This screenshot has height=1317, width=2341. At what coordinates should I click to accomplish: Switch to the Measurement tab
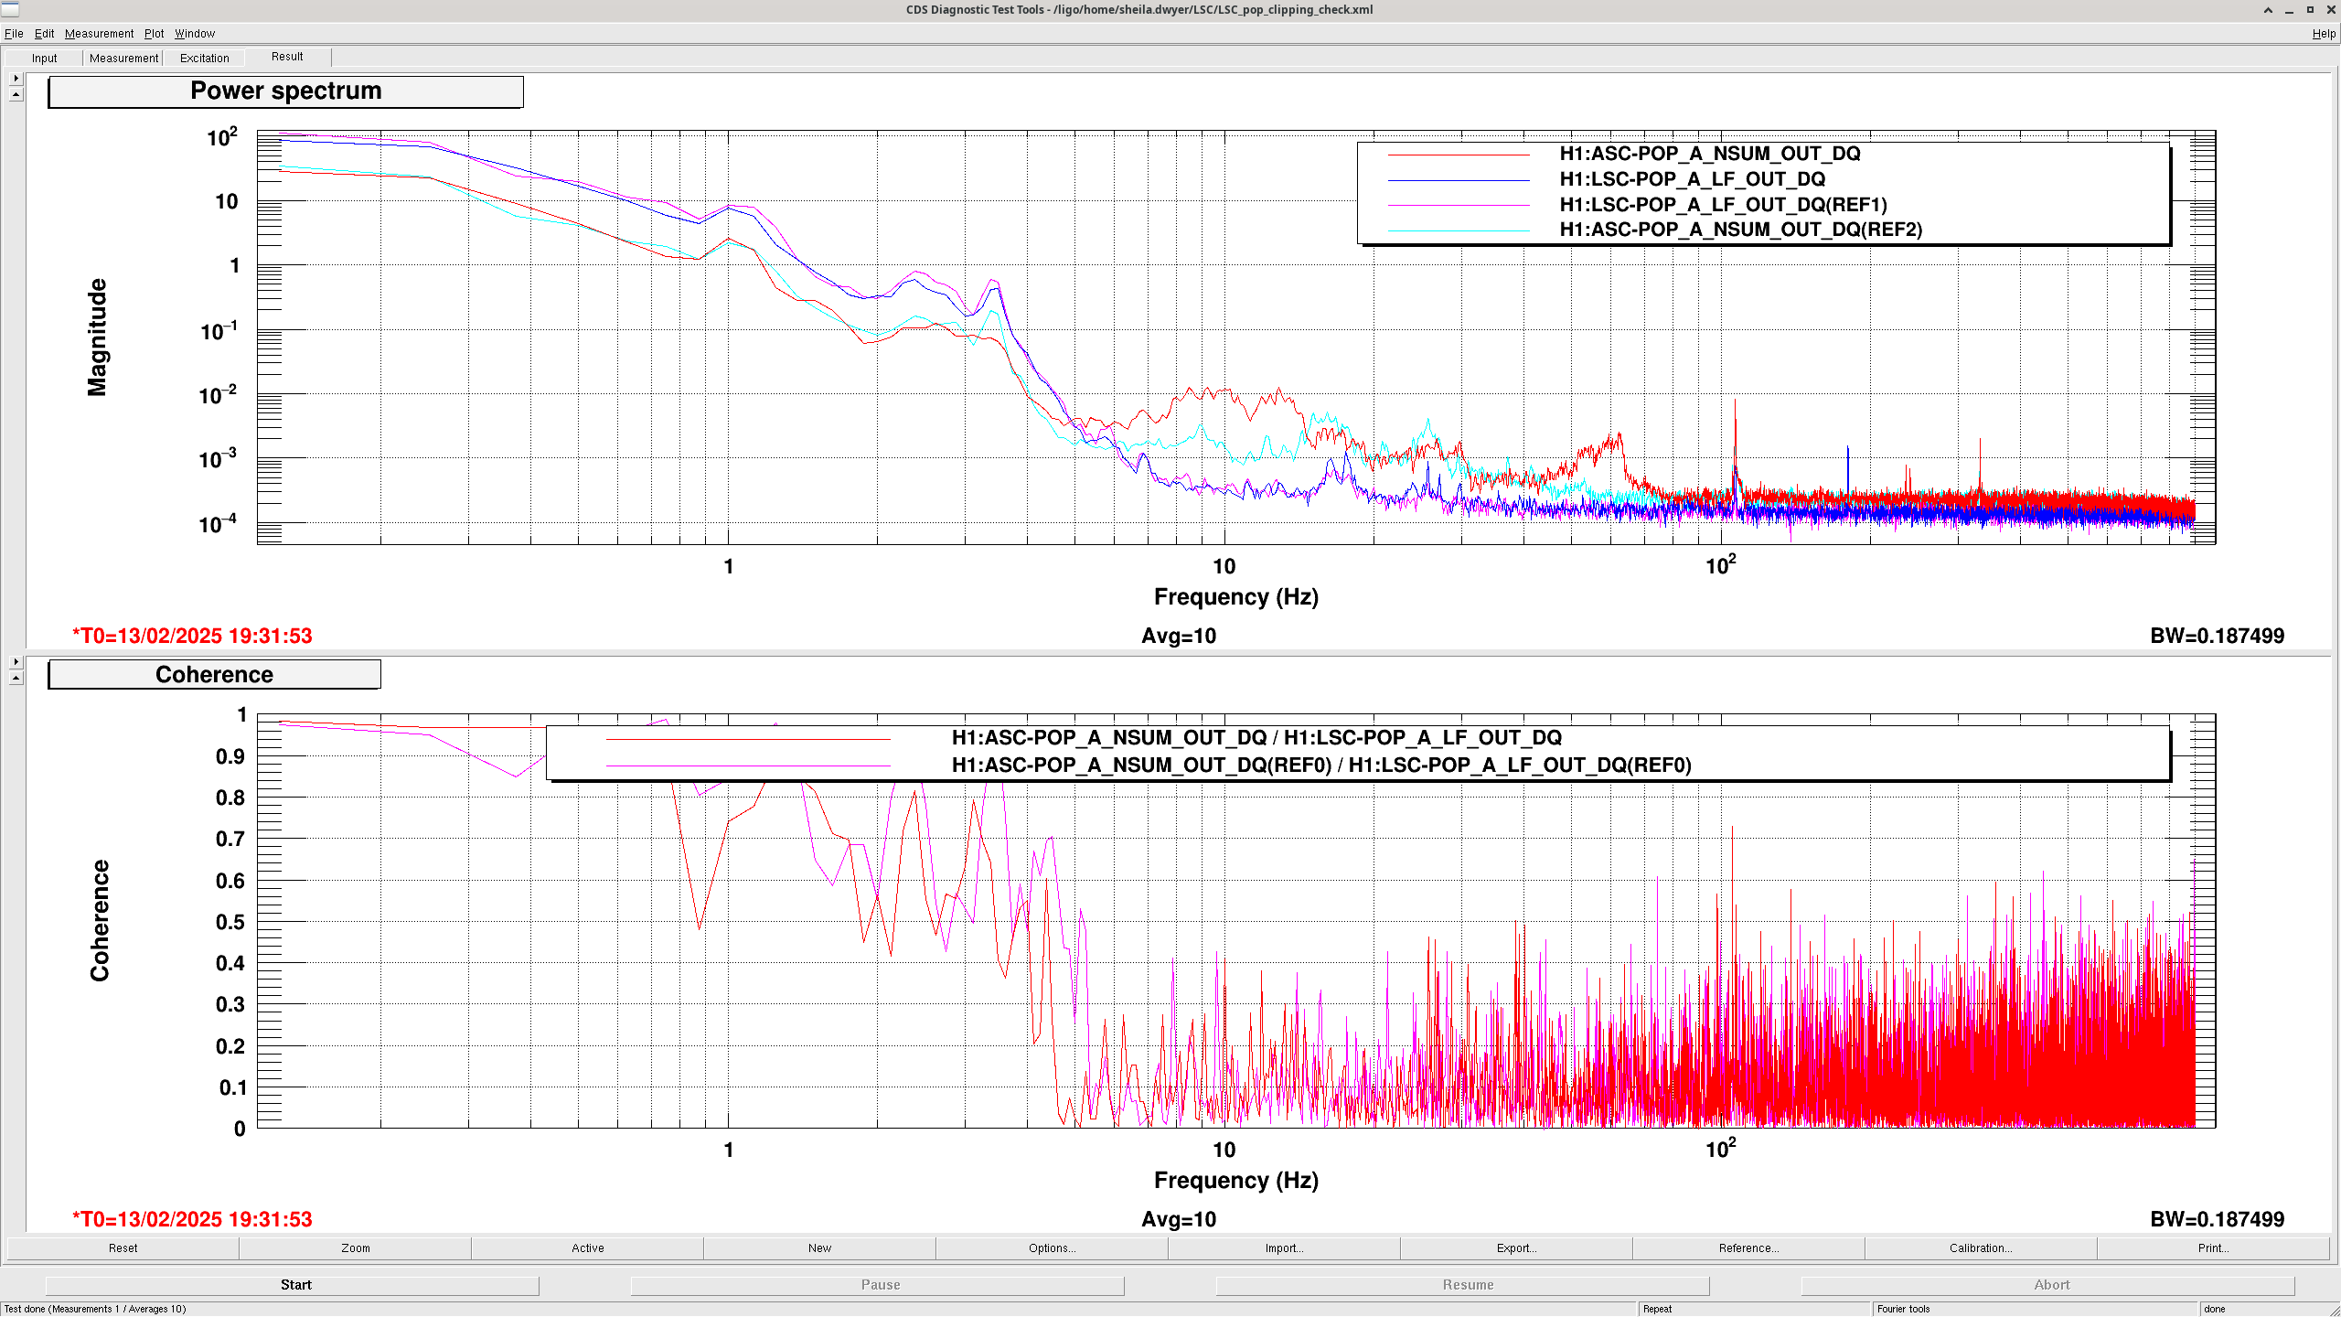(x=123, y=59)
